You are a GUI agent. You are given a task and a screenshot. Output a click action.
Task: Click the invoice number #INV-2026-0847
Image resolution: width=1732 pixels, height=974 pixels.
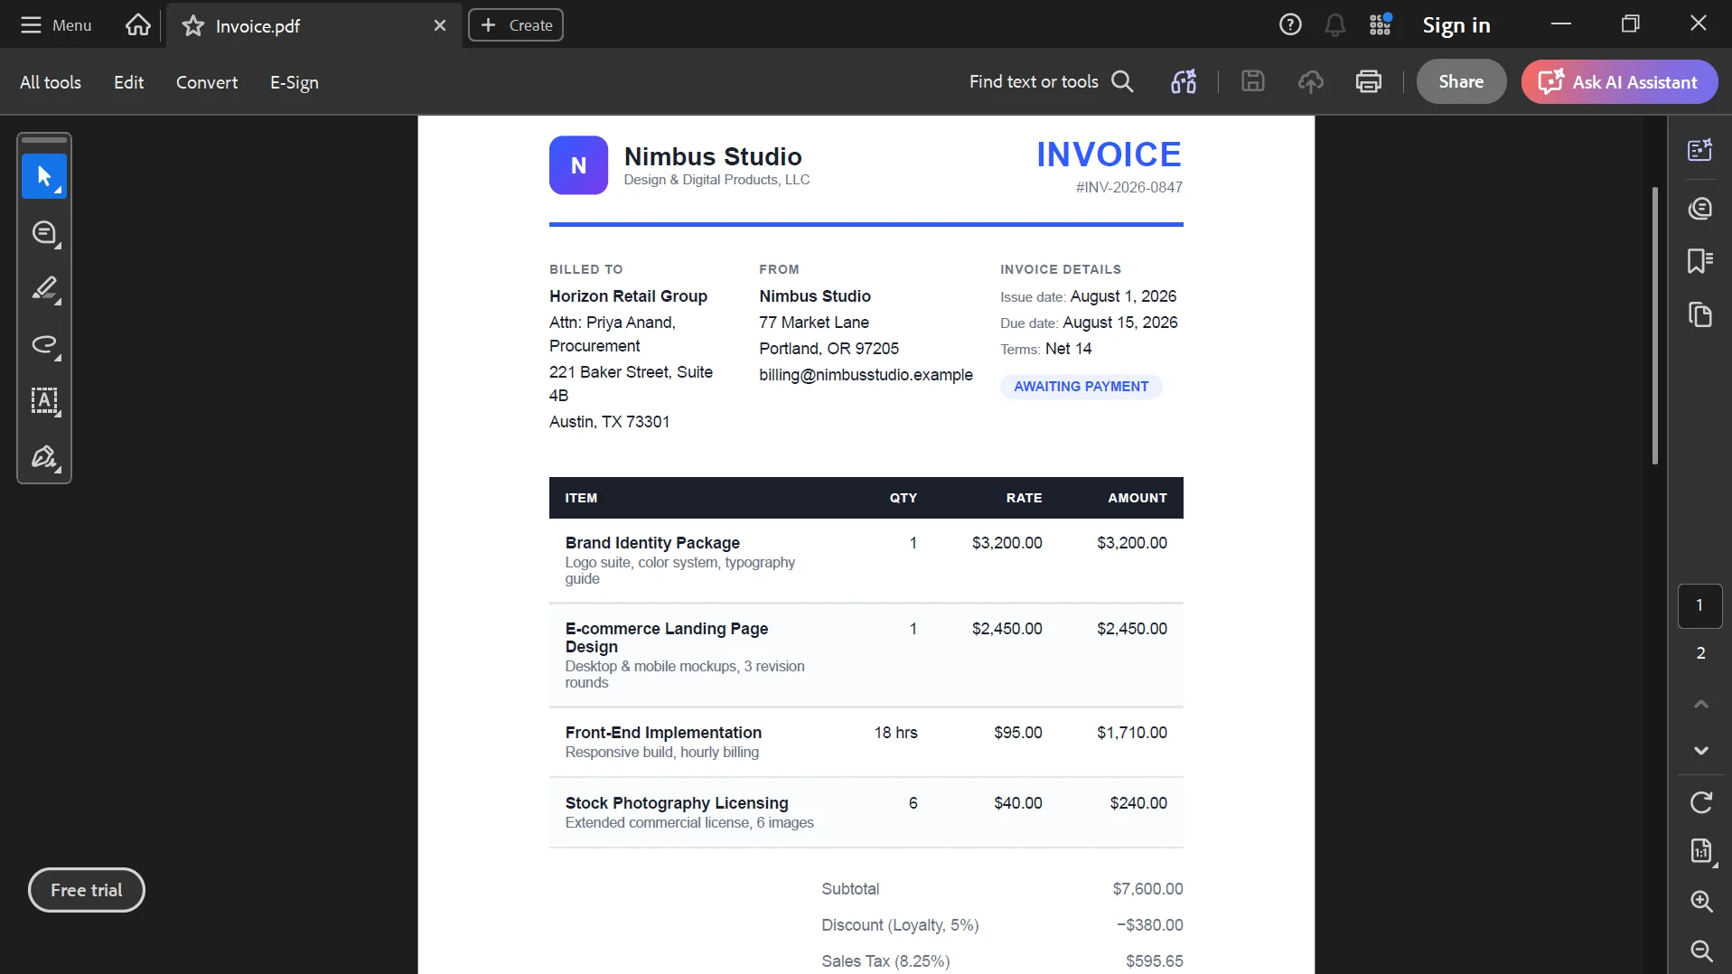tap(1128, 187)
